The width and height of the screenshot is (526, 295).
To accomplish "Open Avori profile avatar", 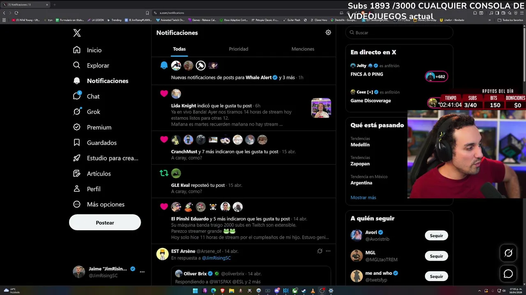I will [356, 236].
